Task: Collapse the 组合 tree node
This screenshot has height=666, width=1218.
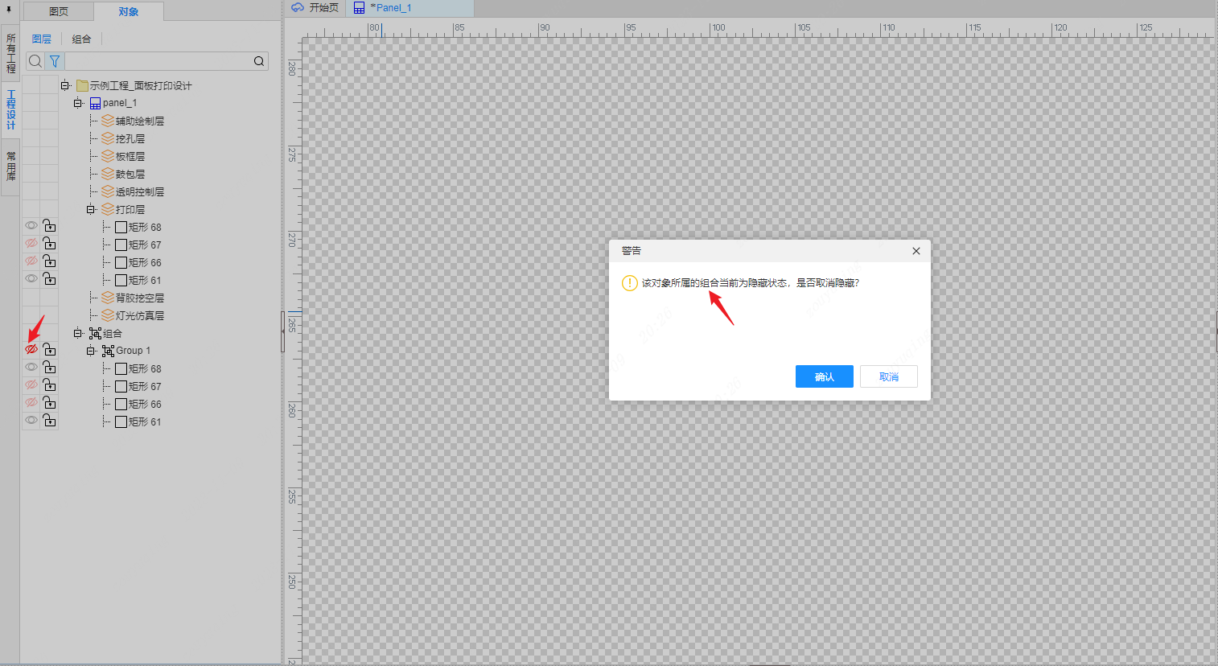Action: pos(78,333)
